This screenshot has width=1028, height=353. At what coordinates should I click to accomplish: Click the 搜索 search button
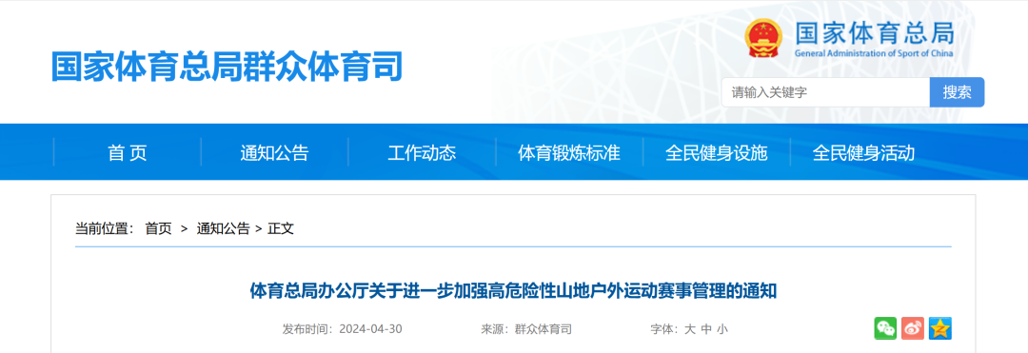(958, 92)
